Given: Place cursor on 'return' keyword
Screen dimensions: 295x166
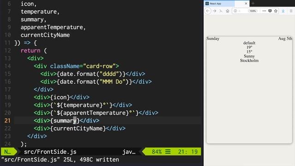Looking at the screenshot, I should pyautogui.click(x=30, y=51).
